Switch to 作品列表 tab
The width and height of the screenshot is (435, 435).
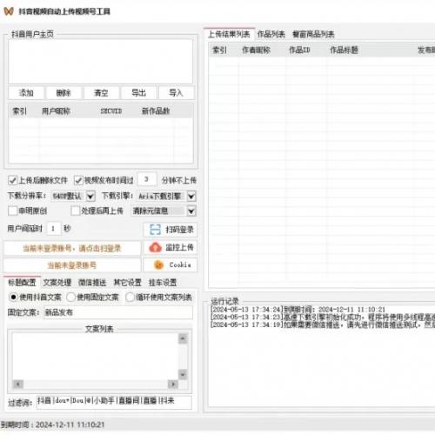point(271,34)
